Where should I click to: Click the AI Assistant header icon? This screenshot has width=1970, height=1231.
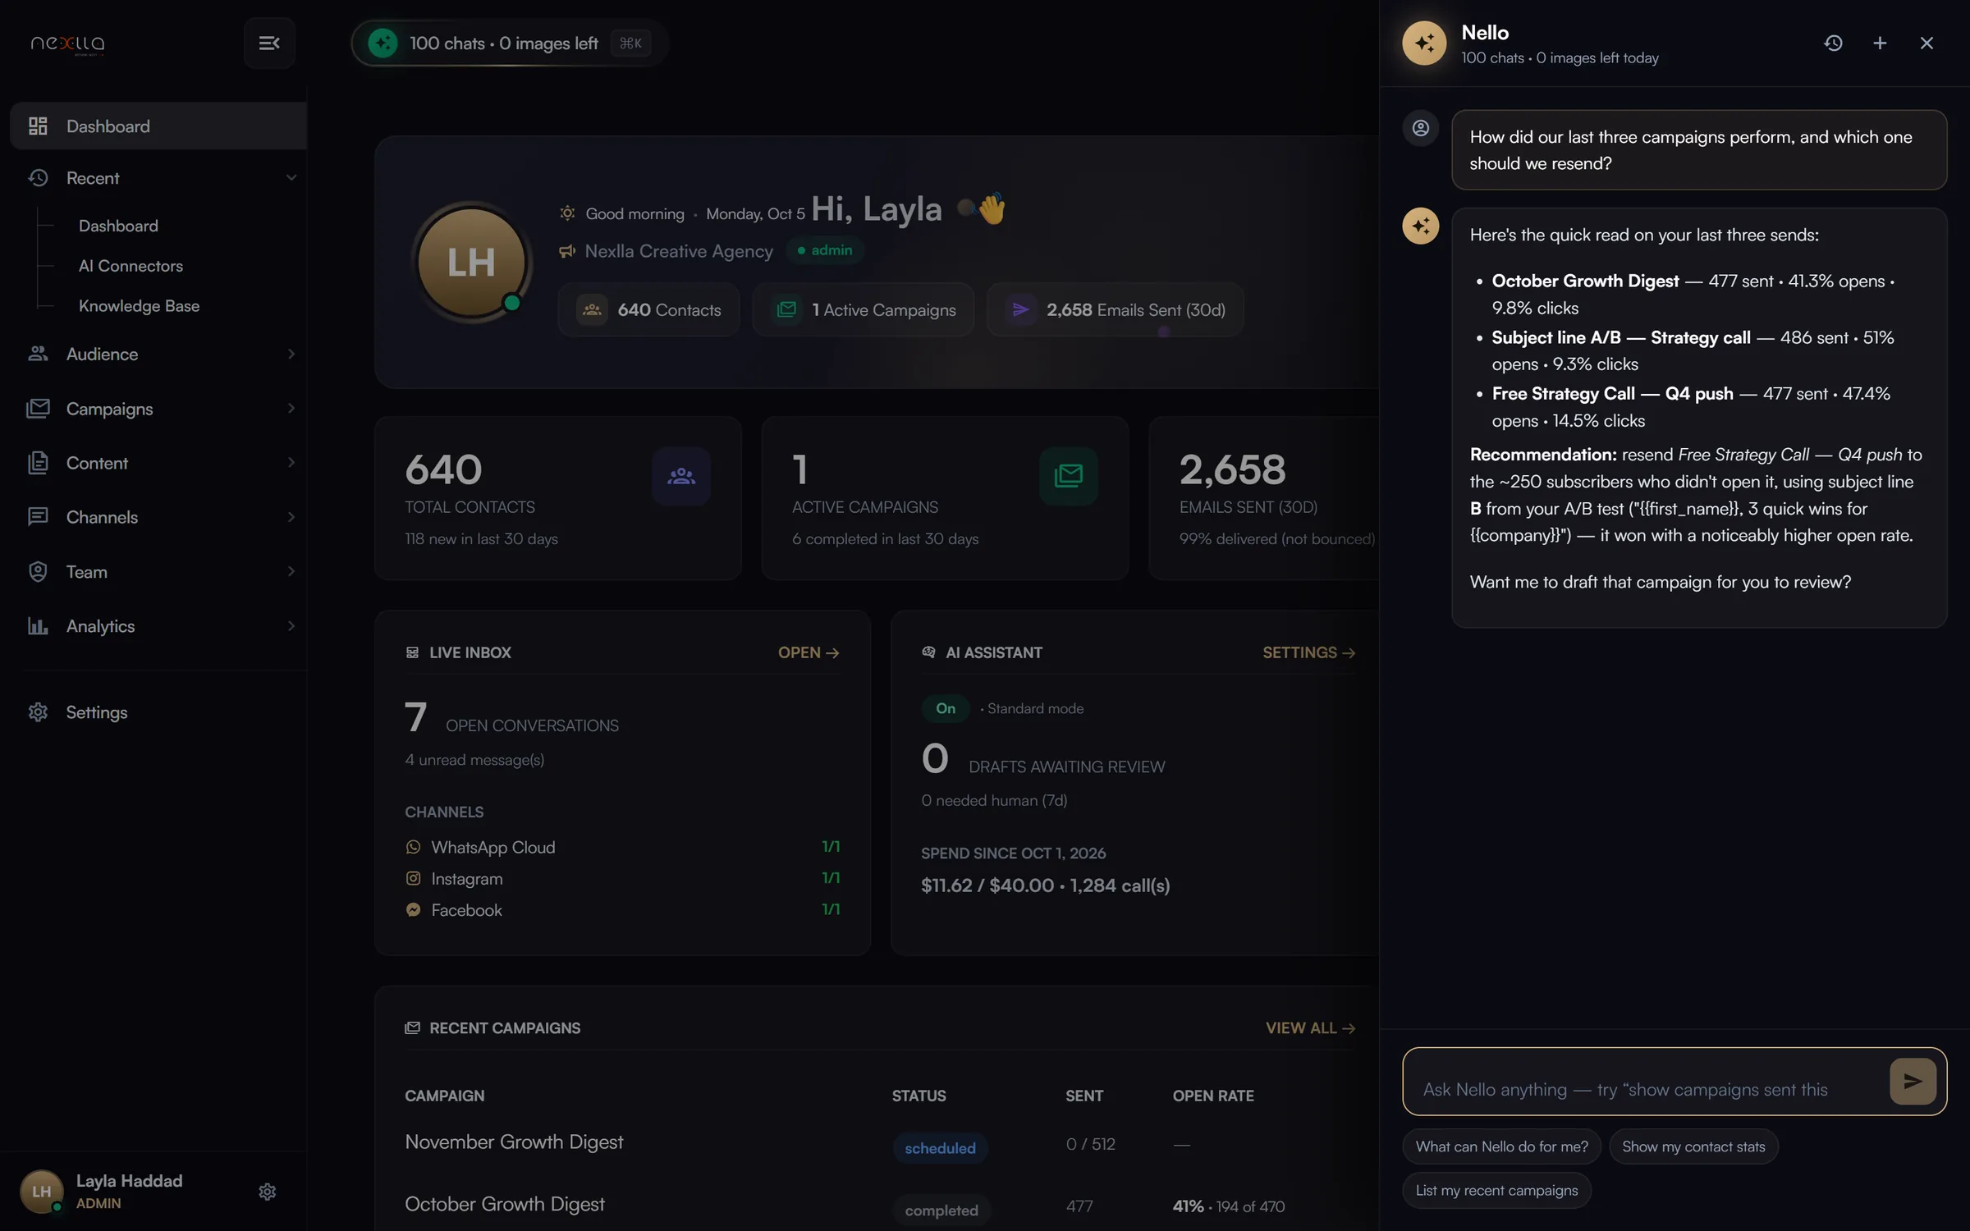coord(928,652)
